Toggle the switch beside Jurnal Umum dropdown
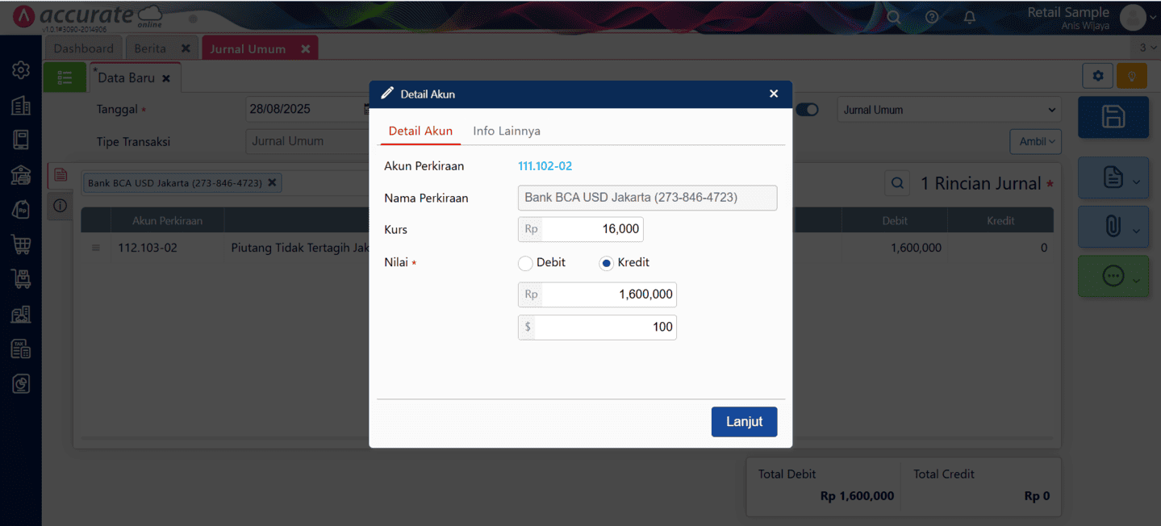The height and width of the screenshot is (526, 1161). coord(807,110)
